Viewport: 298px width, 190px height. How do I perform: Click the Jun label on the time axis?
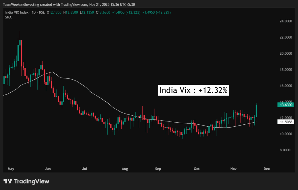click(x=48, y=169)
